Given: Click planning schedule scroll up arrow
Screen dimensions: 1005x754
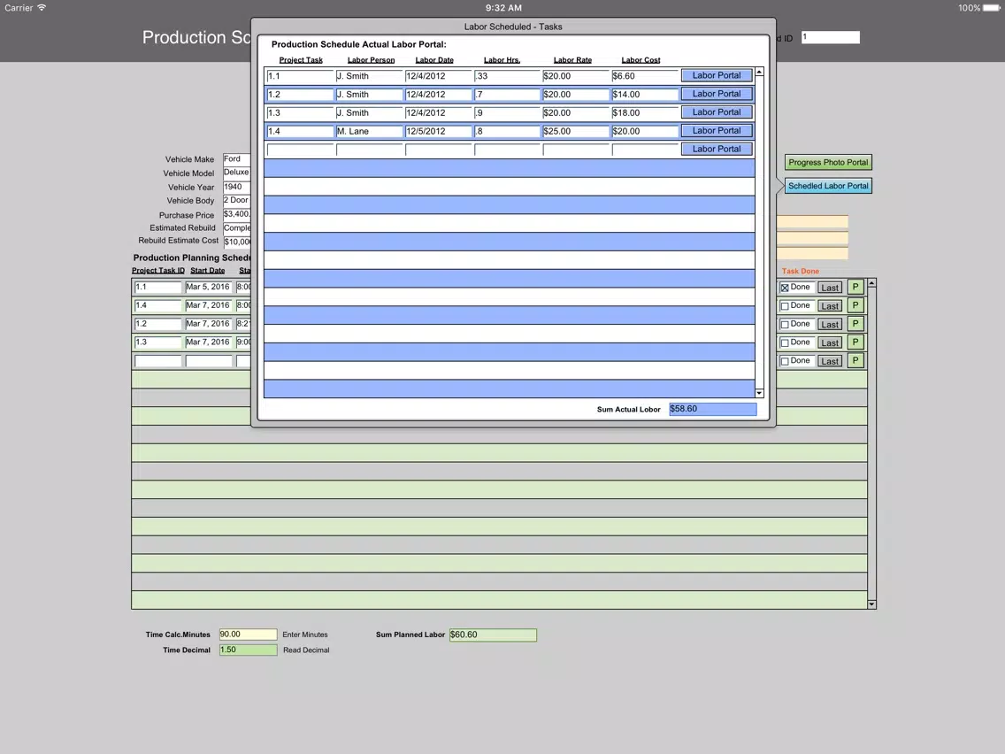Looking at the screenshot, I should pyautogui.click(x=871, y=283).
